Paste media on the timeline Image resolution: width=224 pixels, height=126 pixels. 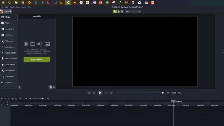point(16,99)
